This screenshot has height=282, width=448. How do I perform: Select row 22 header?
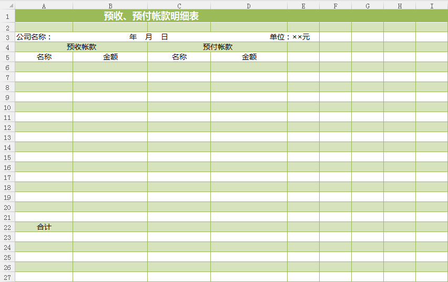click(x=7, y=227)
